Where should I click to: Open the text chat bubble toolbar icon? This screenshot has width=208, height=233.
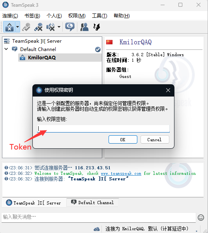70,27
